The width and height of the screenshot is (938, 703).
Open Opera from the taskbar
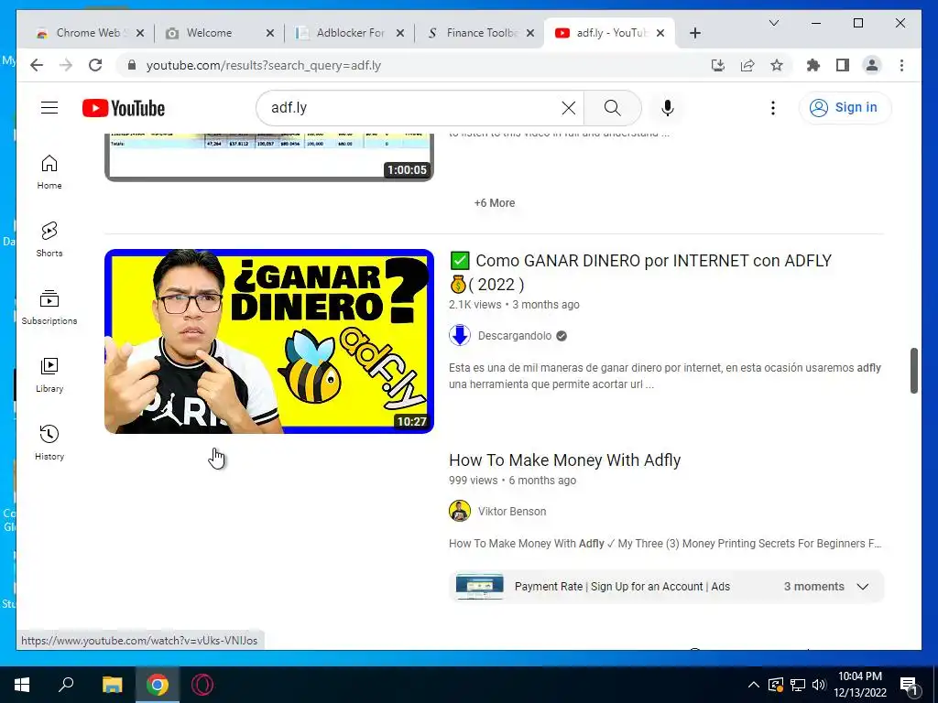(202, 685)
